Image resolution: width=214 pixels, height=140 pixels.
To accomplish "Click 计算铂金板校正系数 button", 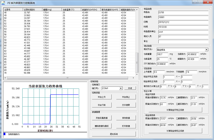I will (x=175, y=131).
